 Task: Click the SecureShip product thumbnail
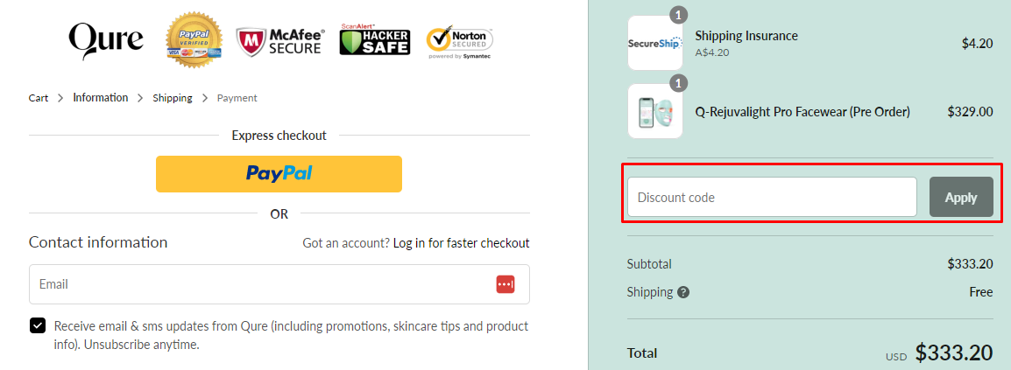click(x=654, y=43)
